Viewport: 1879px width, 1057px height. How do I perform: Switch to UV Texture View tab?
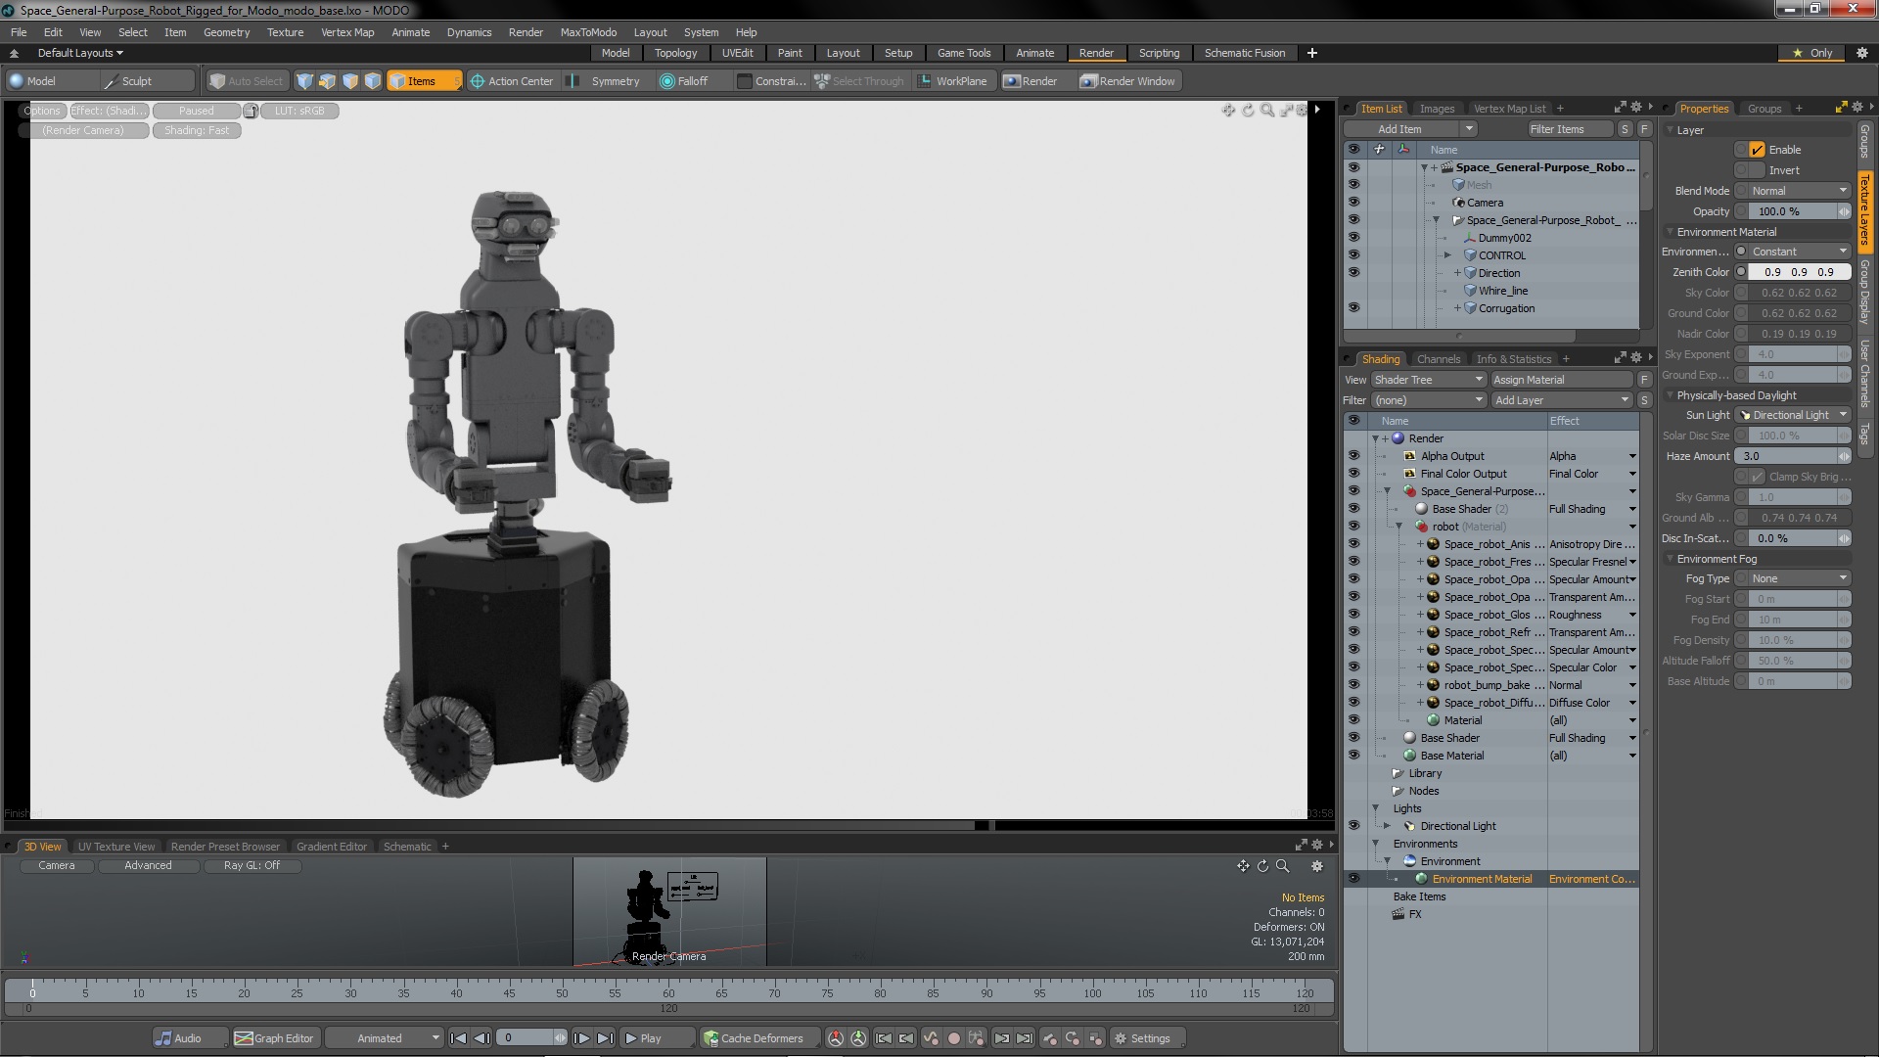pyautogui.click(x=115, y=847)
